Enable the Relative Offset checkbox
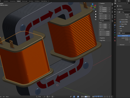 [x=120, y=20]
